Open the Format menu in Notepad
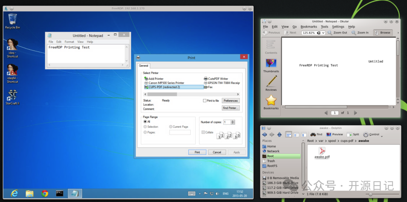Image resolution: width=407 pixels, height=202 pixels. 69,42
